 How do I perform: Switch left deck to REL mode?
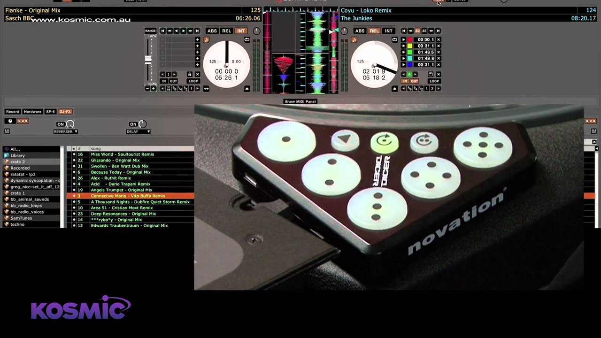(x=227, y=31)
